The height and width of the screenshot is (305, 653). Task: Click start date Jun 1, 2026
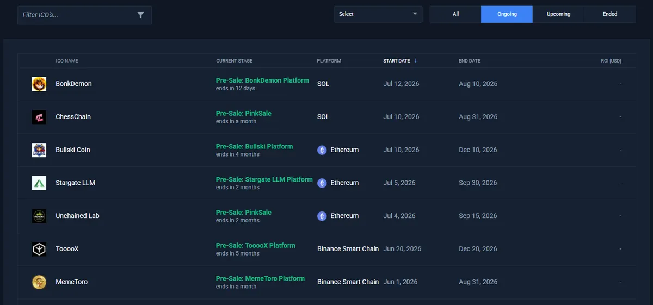click(x=401, y=282)
